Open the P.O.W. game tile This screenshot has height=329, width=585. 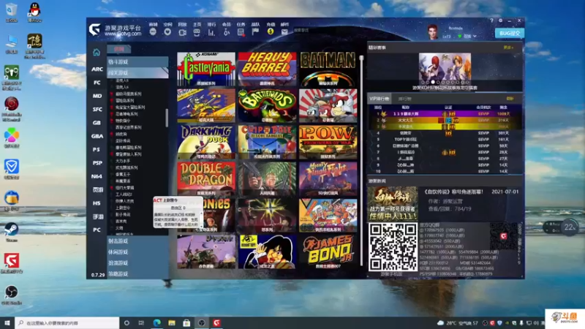click(328, 142)
